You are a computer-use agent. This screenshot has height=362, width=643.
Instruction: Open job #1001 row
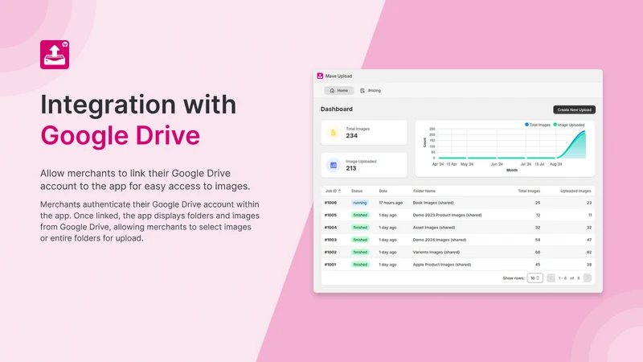[x=458, y=265]
